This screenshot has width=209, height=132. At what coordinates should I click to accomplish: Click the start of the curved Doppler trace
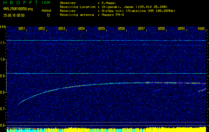pos(19,105)
